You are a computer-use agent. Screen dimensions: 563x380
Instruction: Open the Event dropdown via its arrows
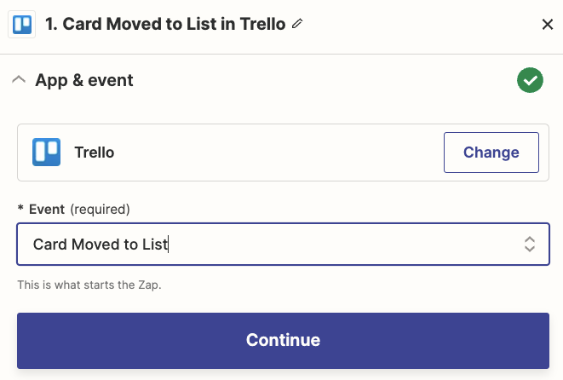click(530, 245)
